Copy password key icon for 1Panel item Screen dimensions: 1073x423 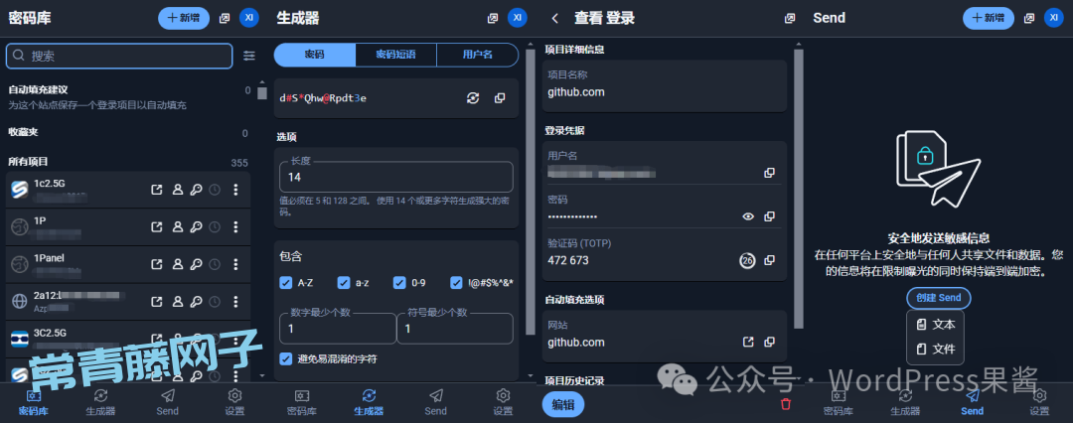[197, 263]
